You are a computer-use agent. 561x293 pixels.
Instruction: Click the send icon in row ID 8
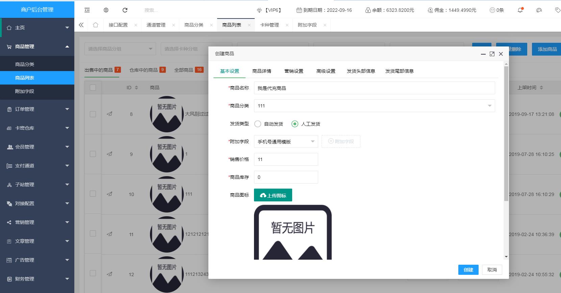pos(109,114)
